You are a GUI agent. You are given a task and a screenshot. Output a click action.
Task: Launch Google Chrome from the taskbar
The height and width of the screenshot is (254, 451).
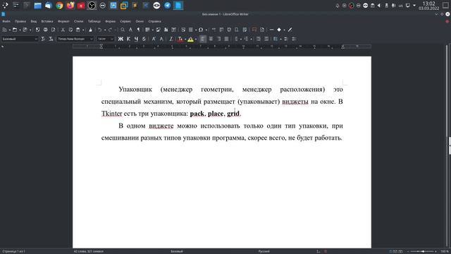point(59,6)
